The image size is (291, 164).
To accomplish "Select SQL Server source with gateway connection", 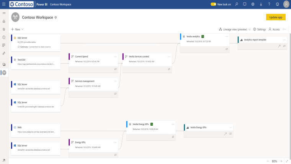I will [36, 43].
